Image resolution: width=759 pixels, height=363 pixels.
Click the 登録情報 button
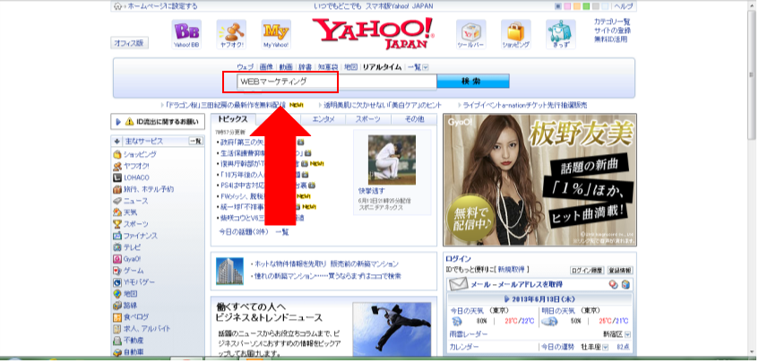pyautogui.click(x=619, y=271)
